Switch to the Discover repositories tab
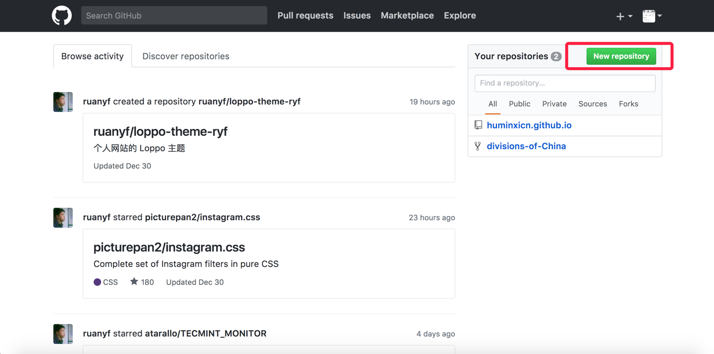 pos(186,56)
